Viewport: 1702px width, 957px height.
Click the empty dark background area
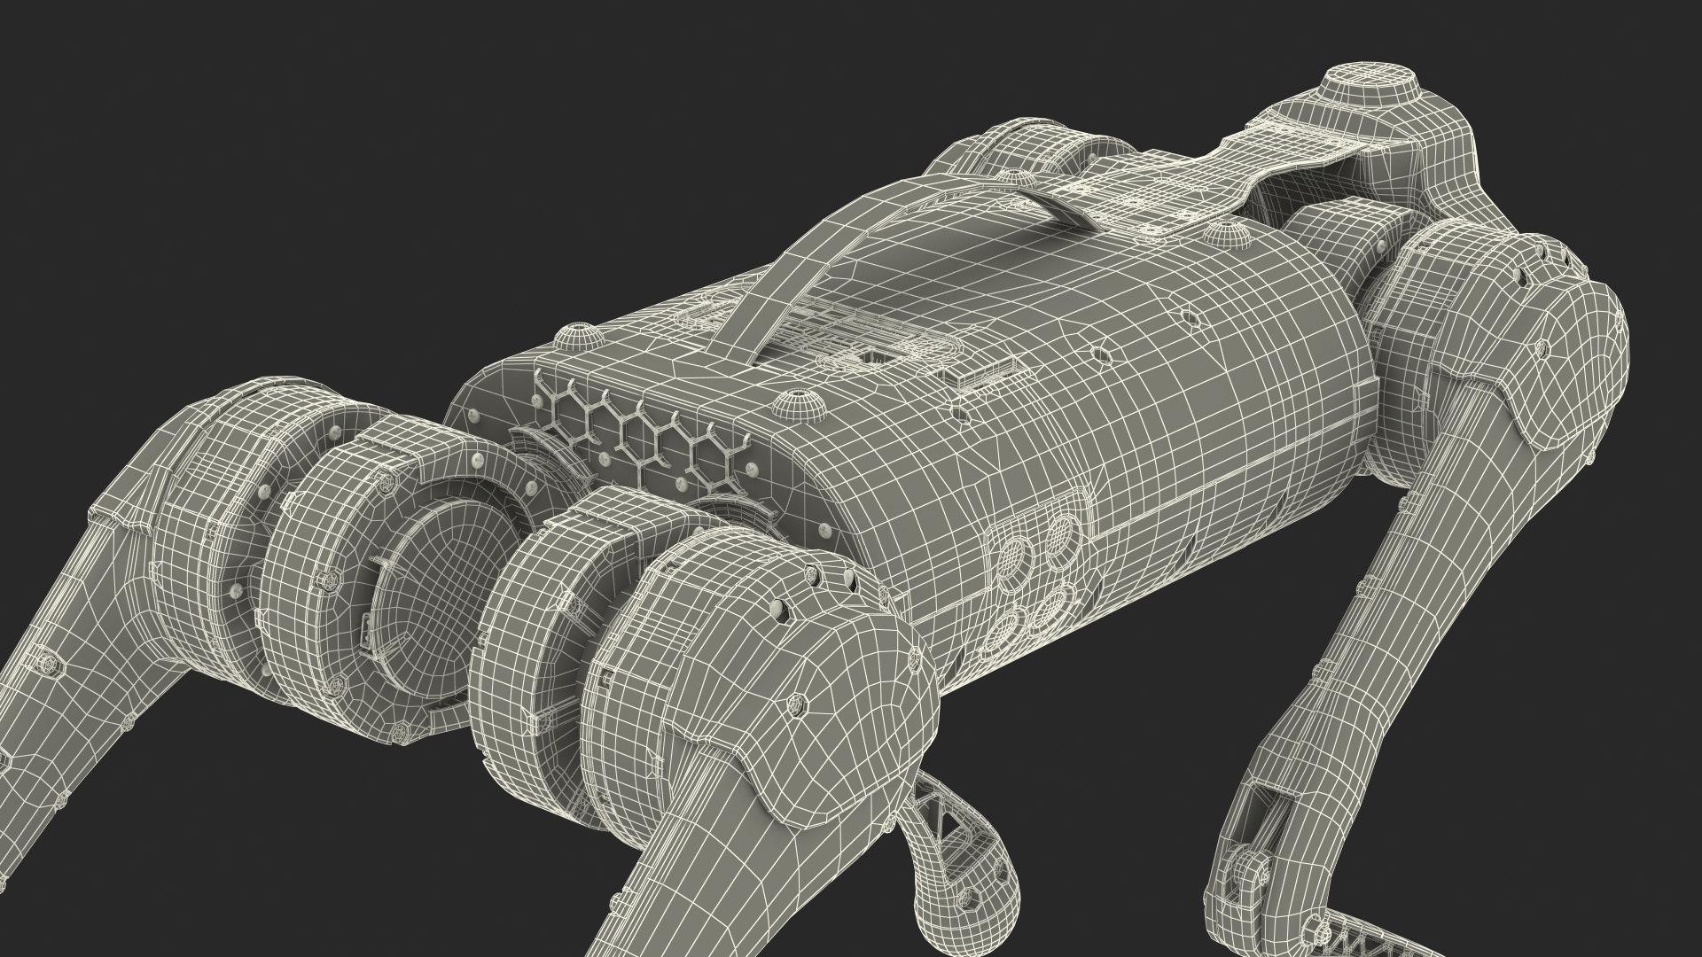(266, 177)
